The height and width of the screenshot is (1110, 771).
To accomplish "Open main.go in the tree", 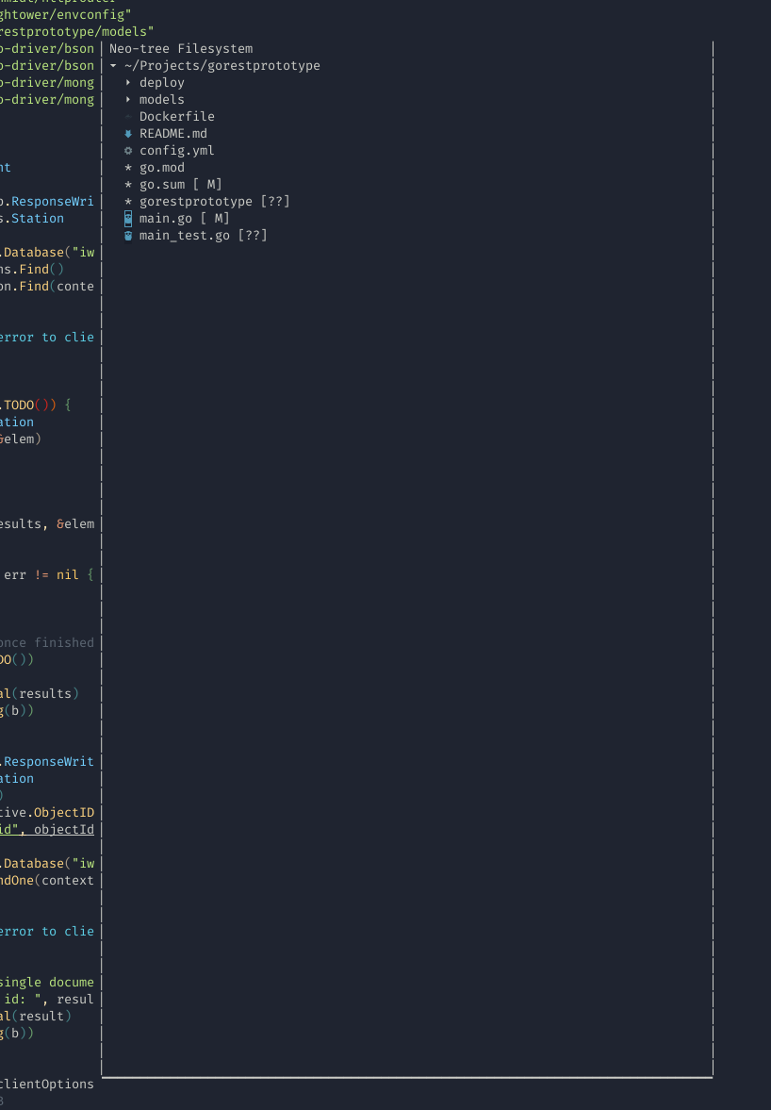I will tap(166, 219).
